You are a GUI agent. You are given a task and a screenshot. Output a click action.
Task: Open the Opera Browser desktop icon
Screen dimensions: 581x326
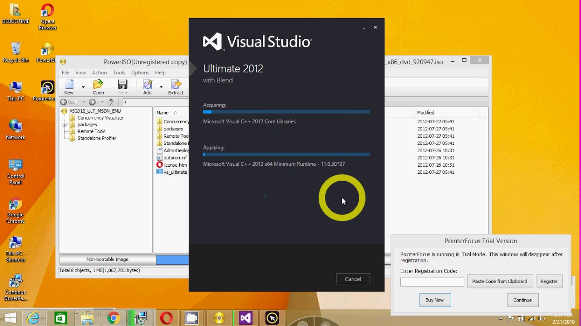click(x=47, y=17)
